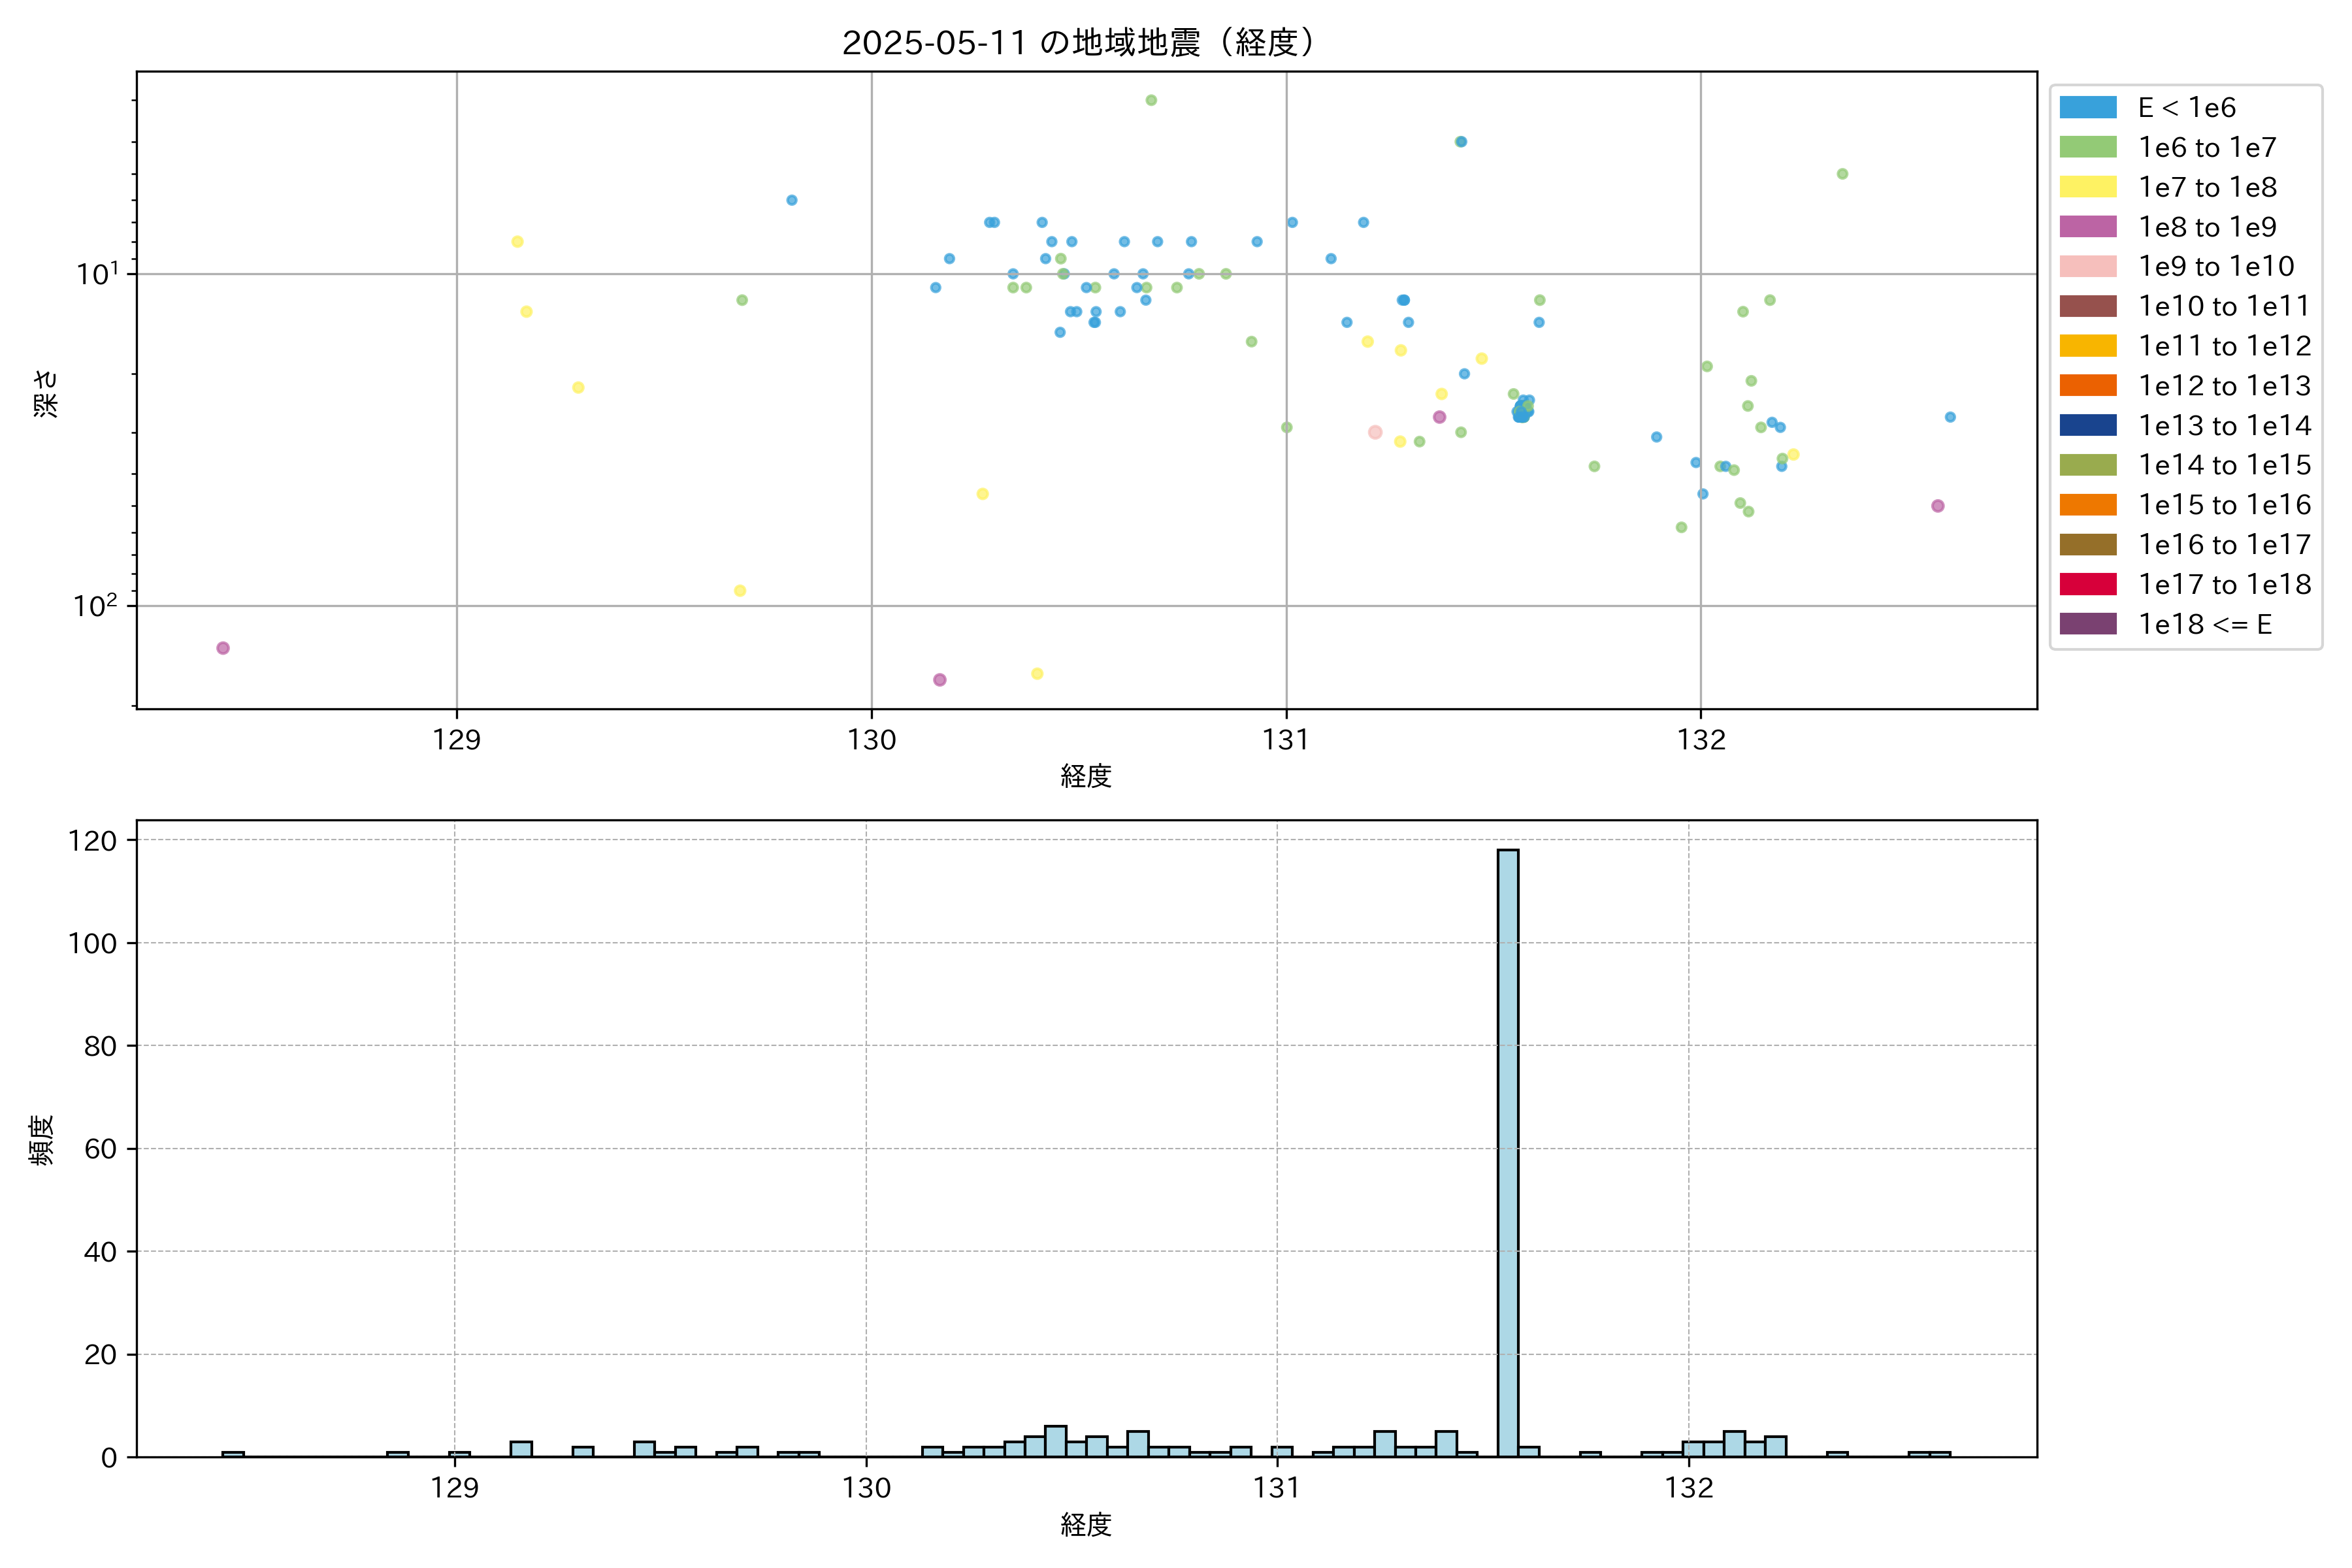Click the purple point at the far left of the scatter plot
Viewport: 2352px width, 1568px height.
tap(223, 648)
